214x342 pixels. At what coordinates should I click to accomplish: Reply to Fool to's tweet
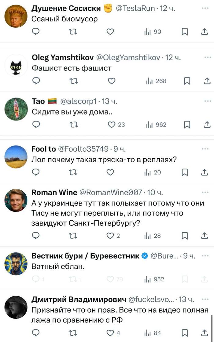point(36,172)
